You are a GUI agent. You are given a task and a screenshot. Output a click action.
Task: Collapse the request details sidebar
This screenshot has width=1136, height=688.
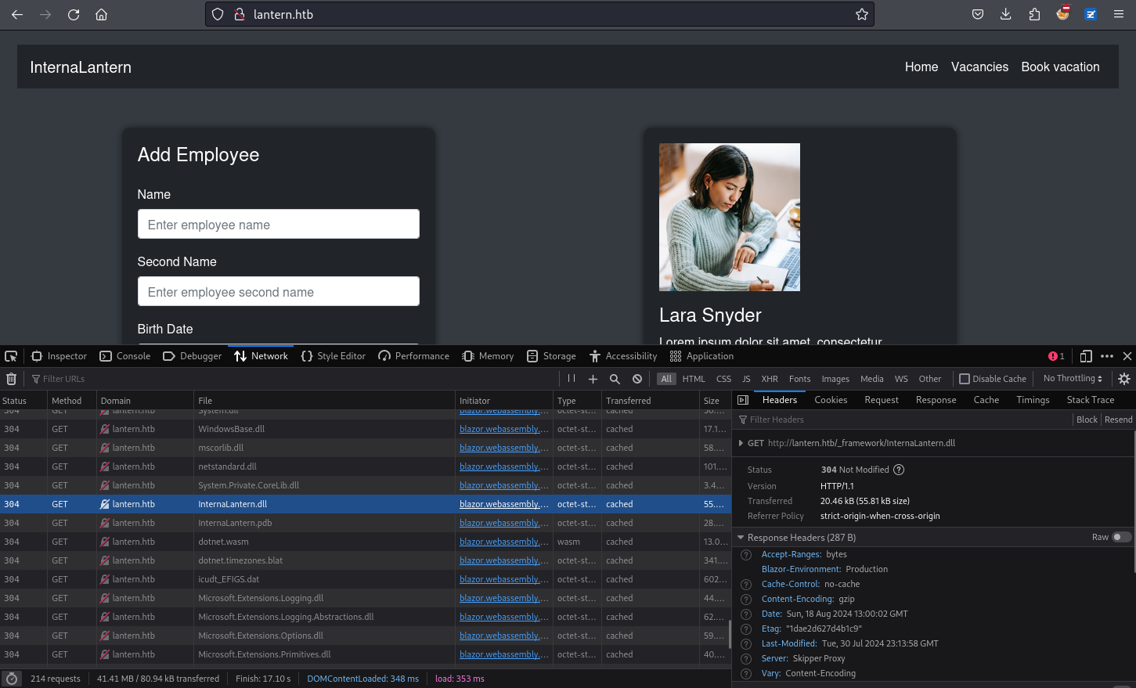[743, 400]
